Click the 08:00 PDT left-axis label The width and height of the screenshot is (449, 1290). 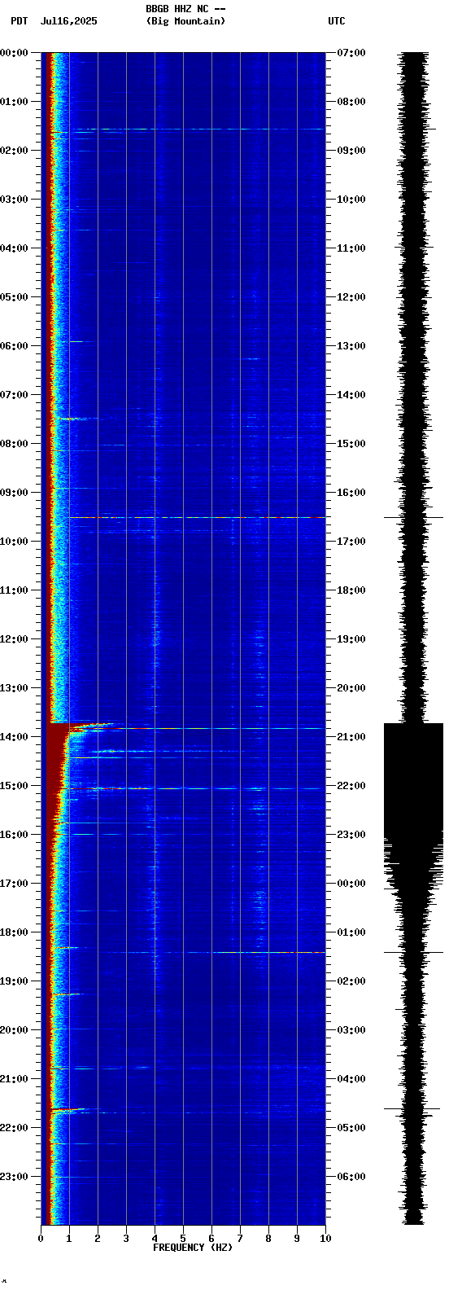pyautogui.click(x=14, y=444)
